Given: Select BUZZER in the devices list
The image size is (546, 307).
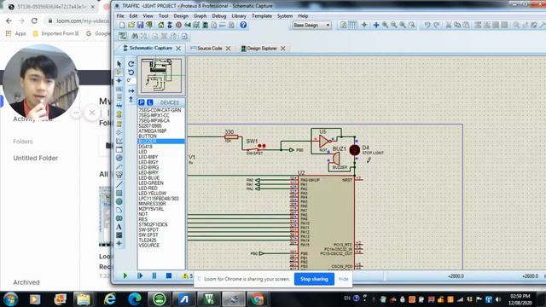Looking at the screenshot, I should (161, 142).
